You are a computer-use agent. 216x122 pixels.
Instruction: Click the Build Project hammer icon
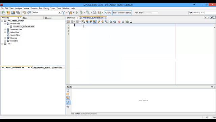[64, 13]
